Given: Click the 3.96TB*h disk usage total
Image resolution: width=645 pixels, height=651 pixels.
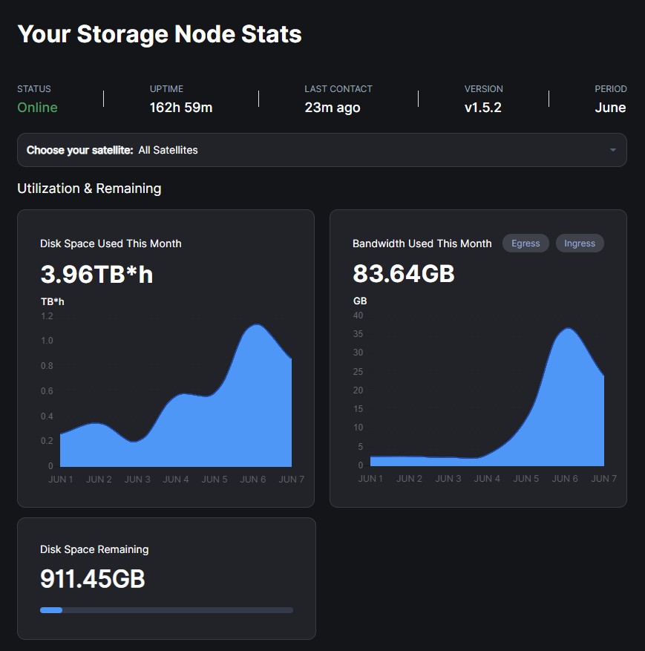Looking at the screenshot, I should pos(96,274).
